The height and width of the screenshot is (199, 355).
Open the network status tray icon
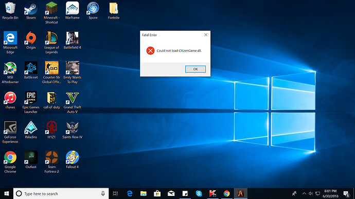click(x=317, y=193)
